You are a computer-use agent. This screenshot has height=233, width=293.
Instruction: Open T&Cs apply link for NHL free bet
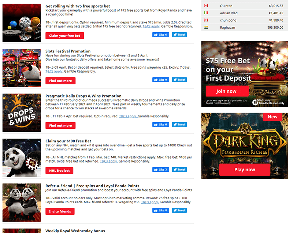pos(108,161)
